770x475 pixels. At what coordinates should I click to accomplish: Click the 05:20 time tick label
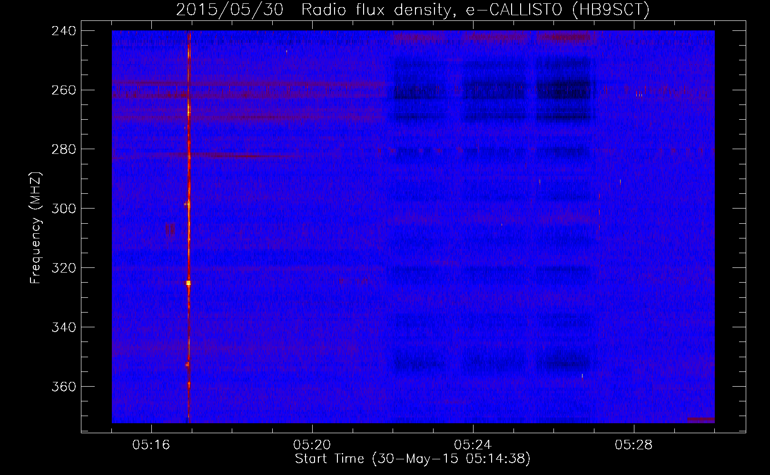312,445
